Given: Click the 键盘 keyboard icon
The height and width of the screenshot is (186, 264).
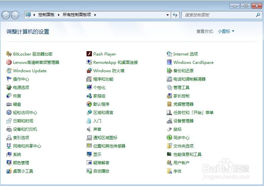Looking at the screenshot, I should pyautogui.click(x=9, y=104).
